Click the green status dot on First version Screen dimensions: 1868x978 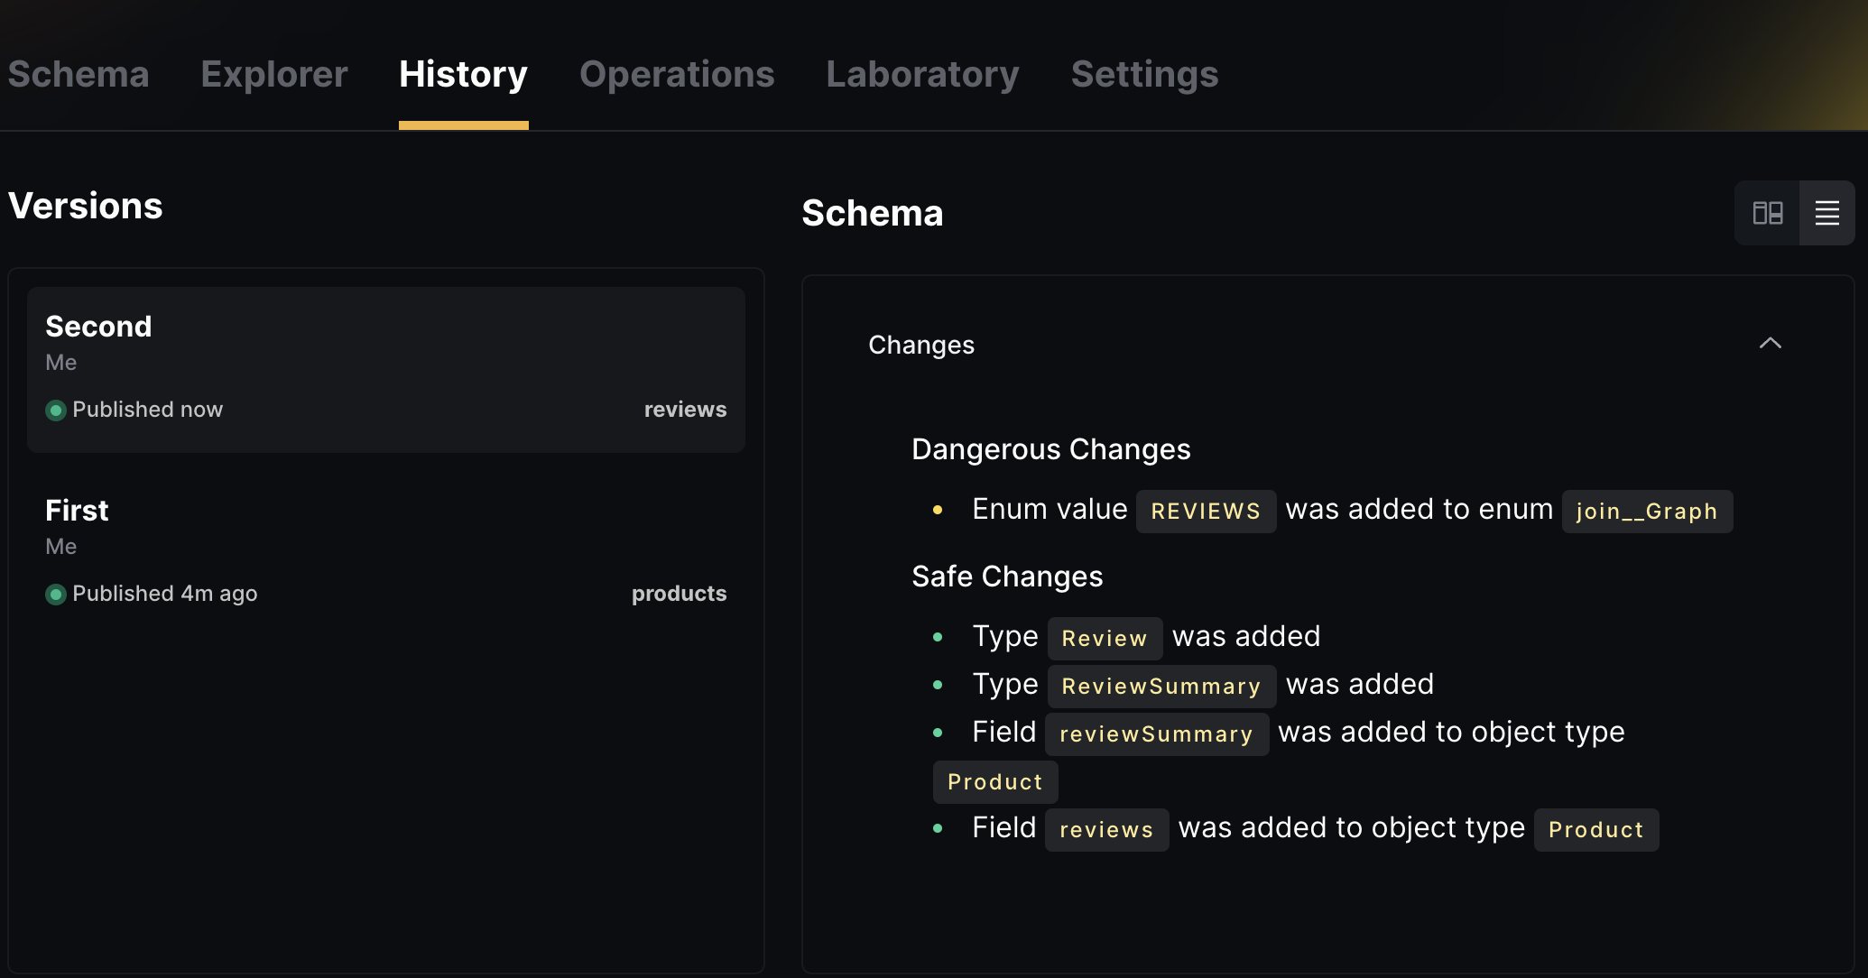[56, 595]
